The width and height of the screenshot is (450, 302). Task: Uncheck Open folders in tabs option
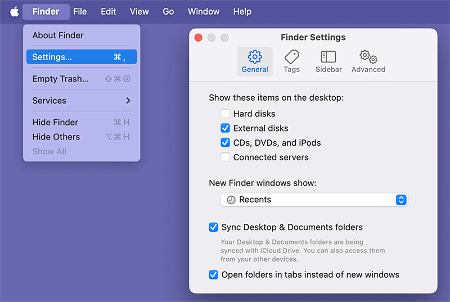click(x=213, y=274)
